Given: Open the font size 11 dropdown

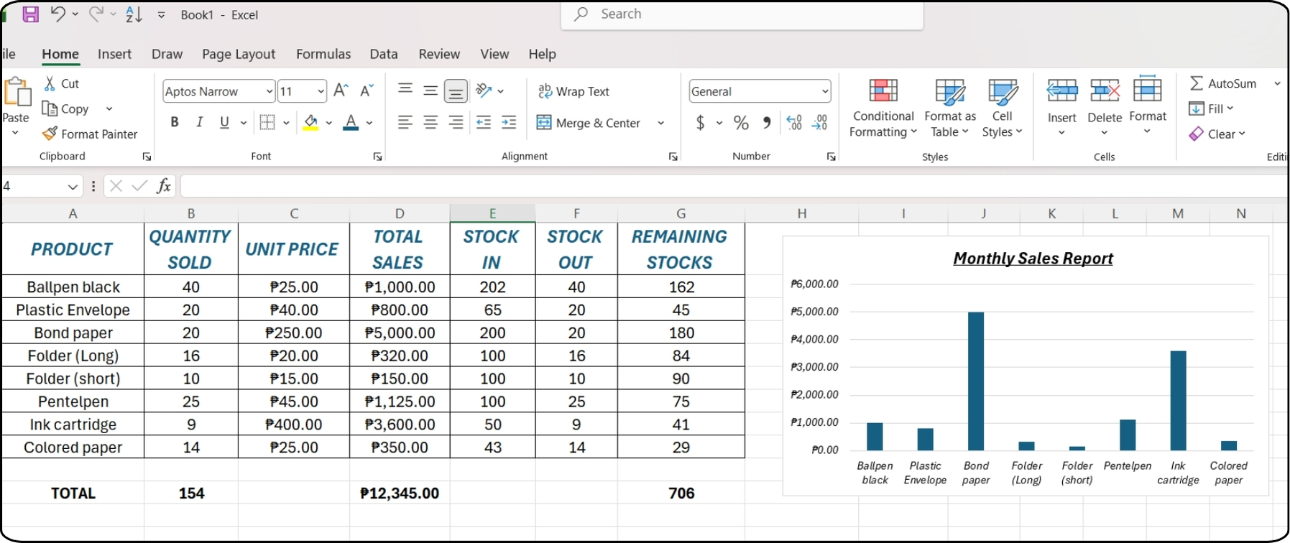Looking at the screenshot, I should [321, 91].
